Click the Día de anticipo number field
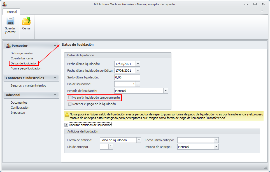This screenshot has width=270, height=172. (x=104, y=147)
